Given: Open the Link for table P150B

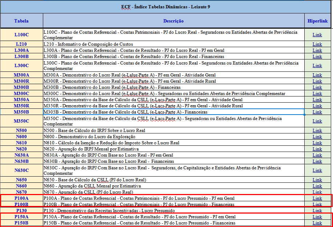Looking at the screenshot, I should (317, 223).
